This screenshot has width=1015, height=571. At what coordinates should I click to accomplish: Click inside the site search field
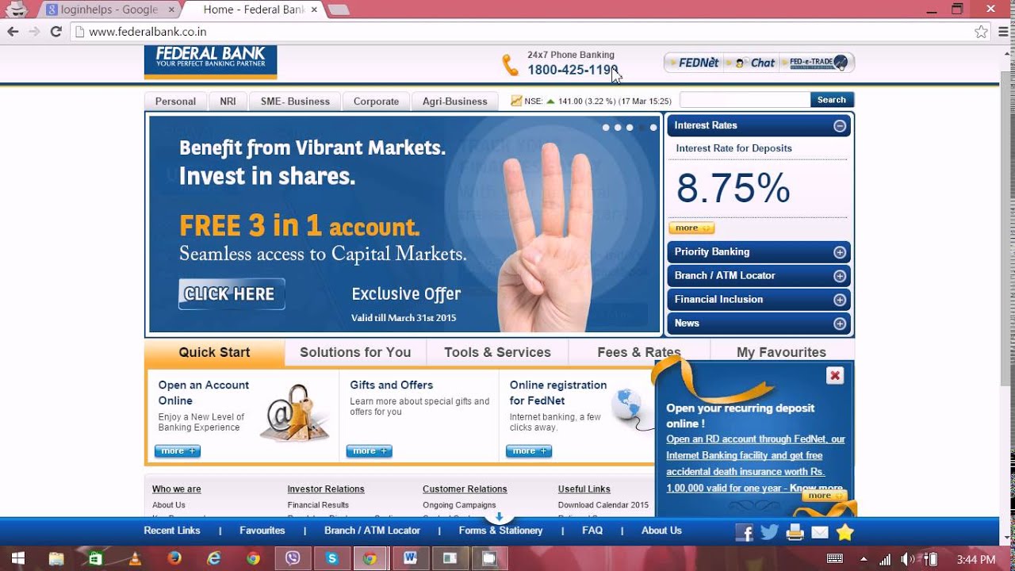pos(745,100)
